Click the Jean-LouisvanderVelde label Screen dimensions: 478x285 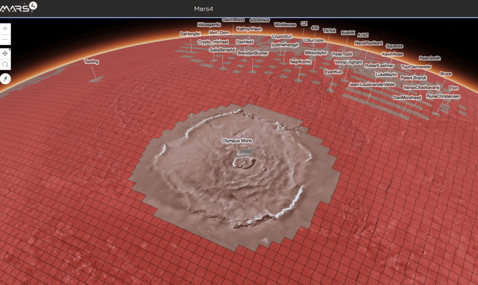372,84
